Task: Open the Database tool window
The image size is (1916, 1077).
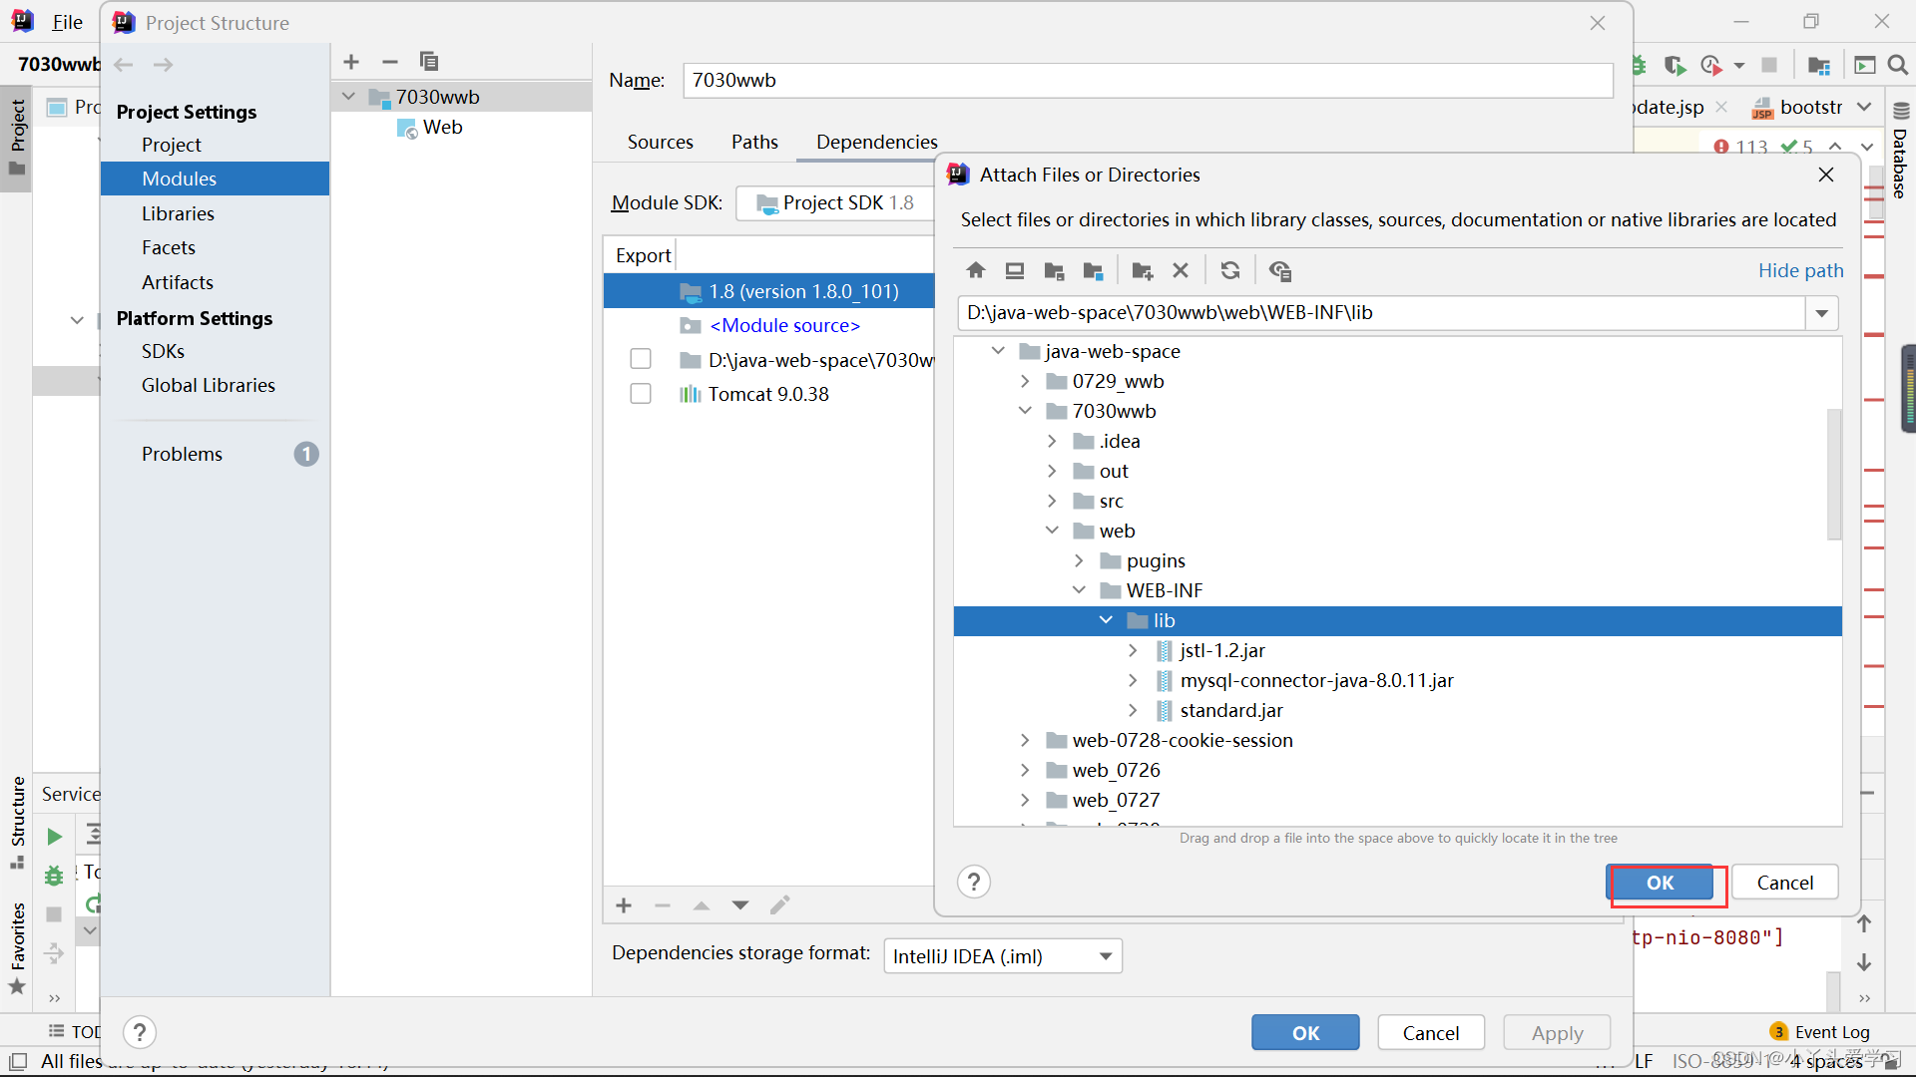Action: (1900, 152)
